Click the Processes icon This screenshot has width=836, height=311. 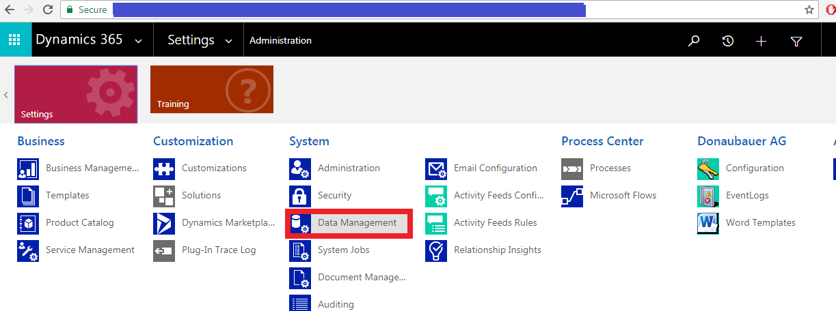click(572, 168)
